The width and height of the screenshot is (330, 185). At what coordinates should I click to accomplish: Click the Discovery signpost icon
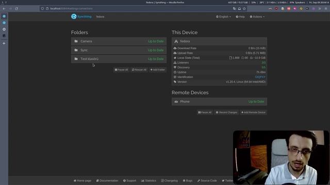coord(175,67)
